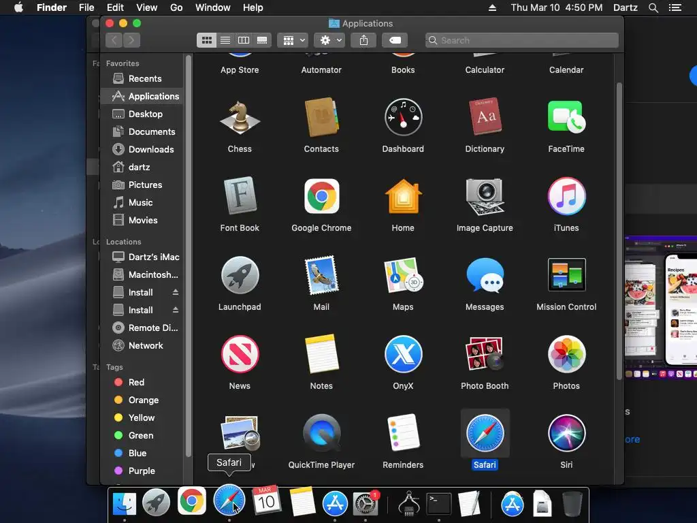Open Mission Control app icon
This screenshot has height=523, width=697.
click(x=566, y=275)
